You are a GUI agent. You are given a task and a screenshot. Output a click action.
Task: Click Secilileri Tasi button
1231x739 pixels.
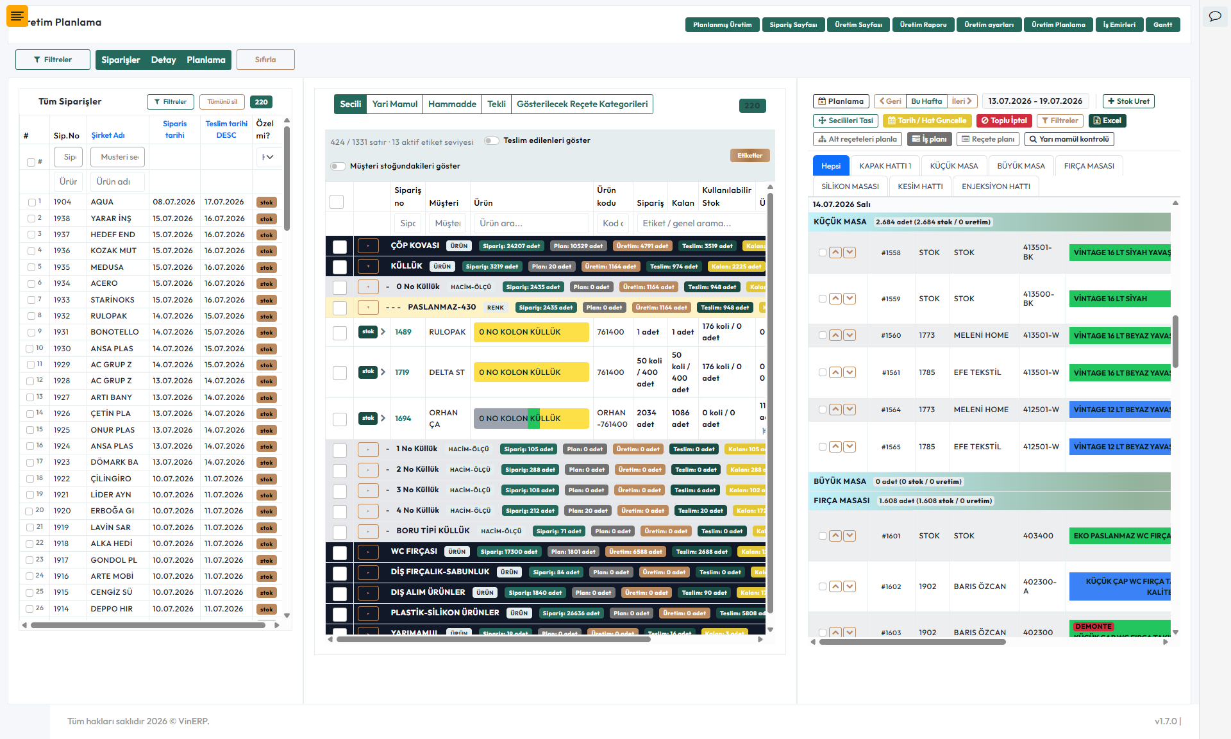pyautogui.click(x=846, y=120)
